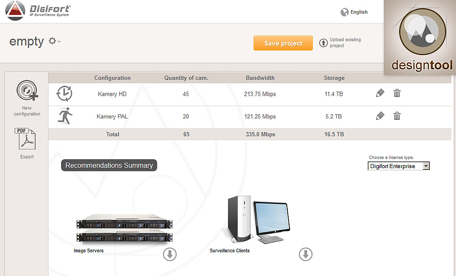Click the Total row label

(113, 134)
